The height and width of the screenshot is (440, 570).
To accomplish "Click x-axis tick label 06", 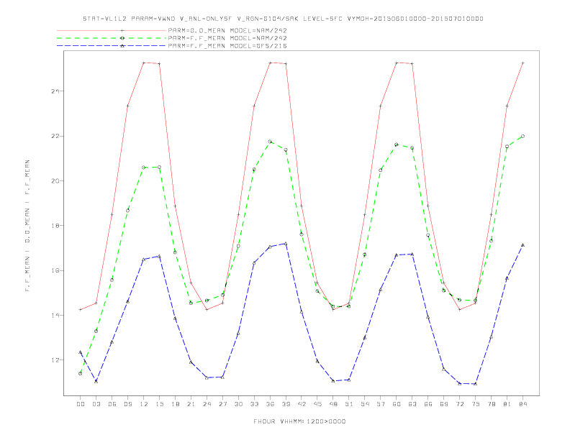I will (x=112, y=404).
